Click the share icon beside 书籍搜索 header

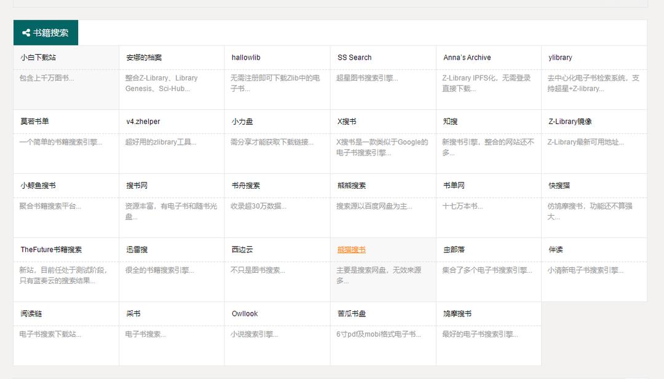click(x=25, y=33)
